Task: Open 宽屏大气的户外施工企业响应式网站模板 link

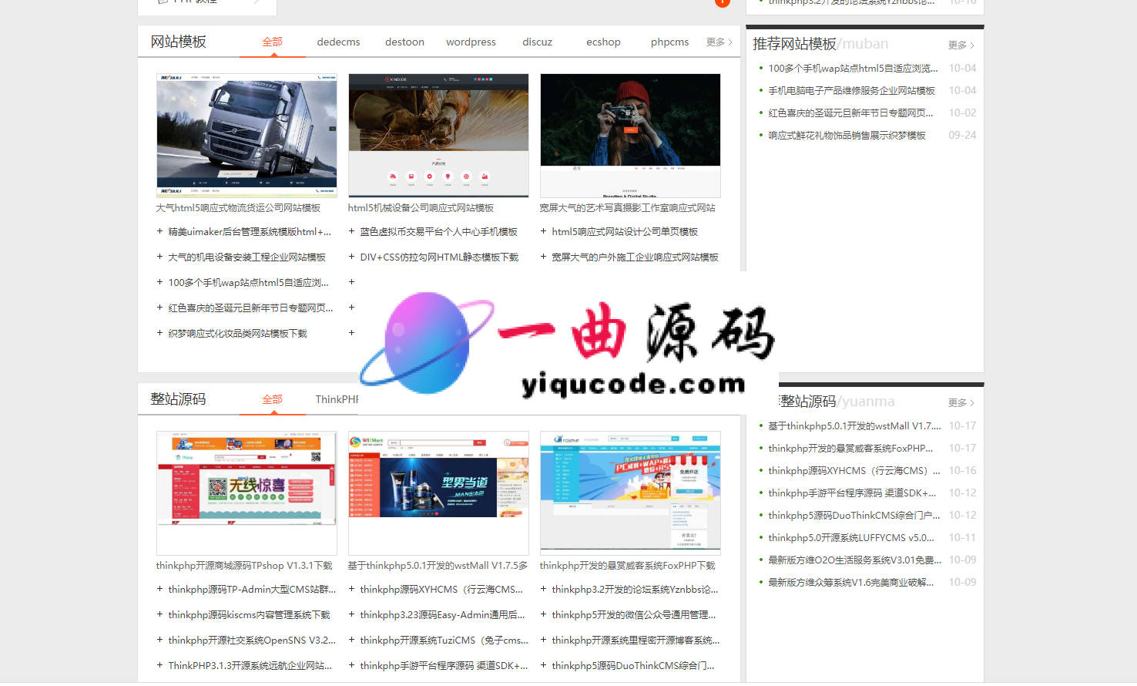Action: point(635,257)
